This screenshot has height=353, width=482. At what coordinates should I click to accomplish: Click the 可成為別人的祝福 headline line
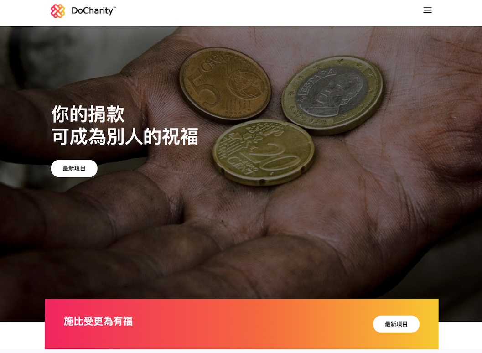124,136
